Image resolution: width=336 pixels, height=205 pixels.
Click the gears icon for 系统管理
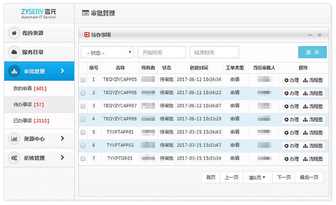[x=15, y=158]
